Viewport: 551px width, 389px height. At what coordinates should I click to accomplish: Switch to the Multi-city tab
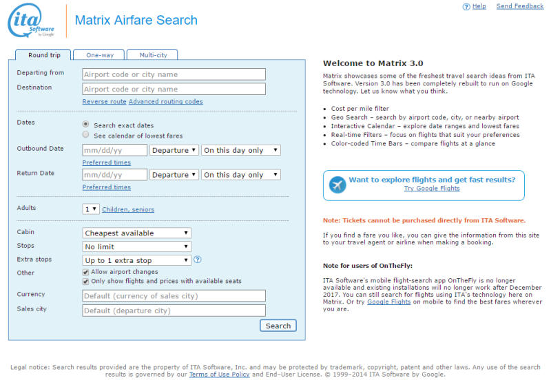(x=153, y=55)
